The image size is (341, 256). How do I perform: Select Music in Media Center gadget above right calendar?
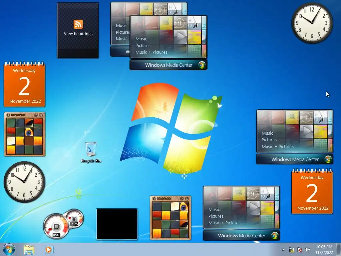coord(267,133)
